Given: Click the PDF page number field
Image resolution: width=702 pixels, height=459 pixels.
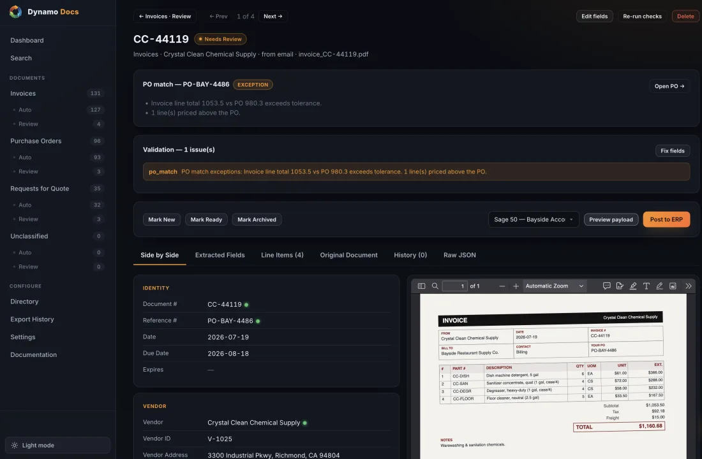Looking at the screenshot, I should [x=454, y=286].
